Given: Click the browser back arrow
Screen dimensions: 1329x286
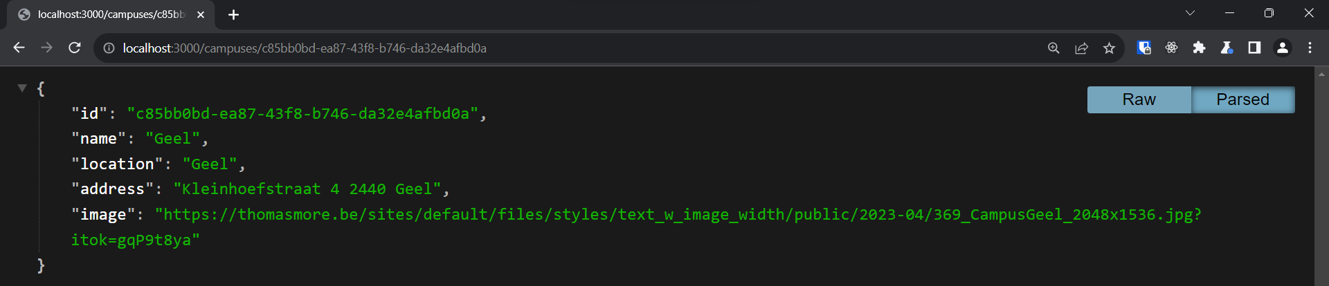Looking at the screenshot, I should [x=19, y=48].
